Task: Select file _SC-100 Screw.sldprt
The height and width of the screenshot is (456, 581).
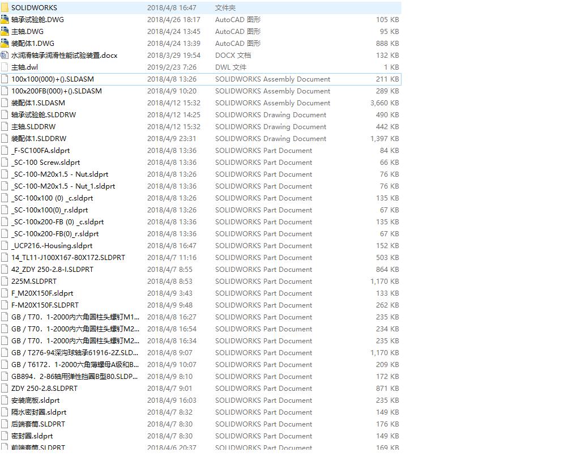Action: [45, 162]
